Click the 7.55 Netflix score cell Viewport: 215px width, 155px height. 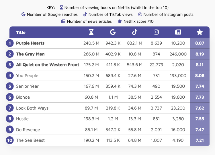(200, 119)
